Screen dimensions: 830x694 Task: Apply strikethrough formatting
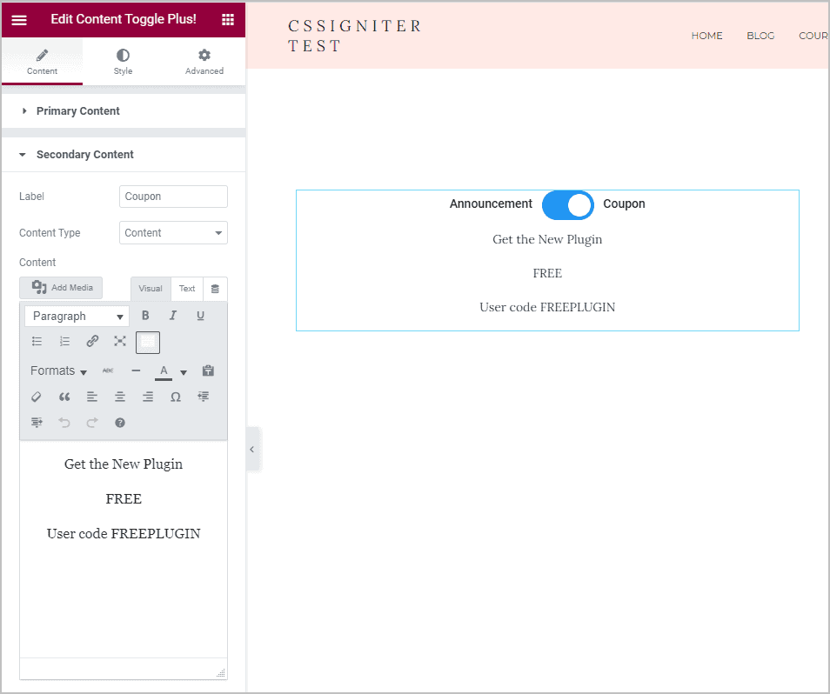pyautogui.click(x=108, y=370)
